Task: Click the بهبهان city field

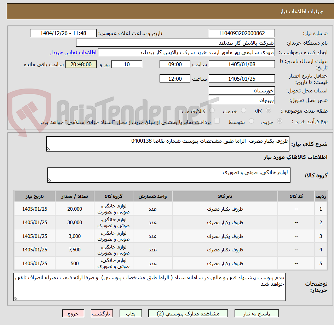Action: pyautogui.click(x=242, y=100)
